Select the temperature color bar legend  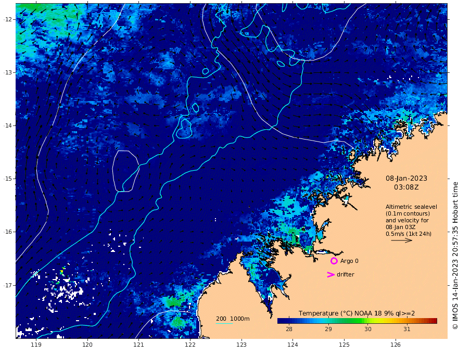pyautogui.click(x=357, y=321)
